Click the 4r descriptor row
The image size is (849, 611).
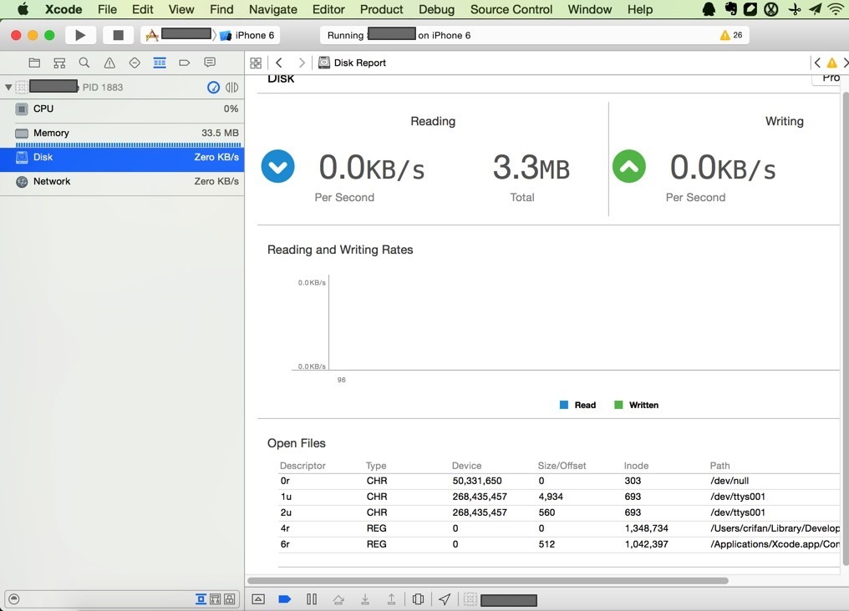[x=559, y=528]
